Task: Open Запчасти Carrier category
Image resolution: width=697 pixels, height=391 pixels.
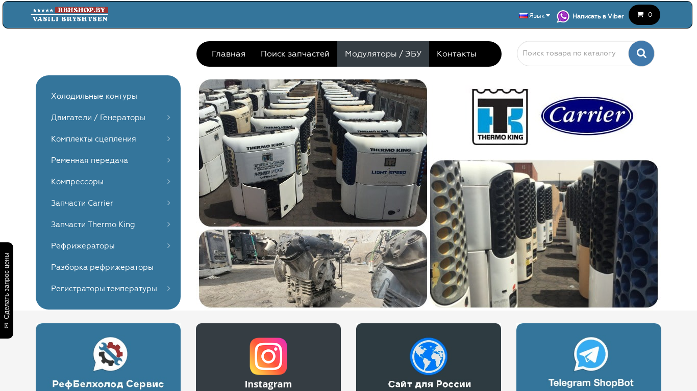Action: tap(82, 203)
